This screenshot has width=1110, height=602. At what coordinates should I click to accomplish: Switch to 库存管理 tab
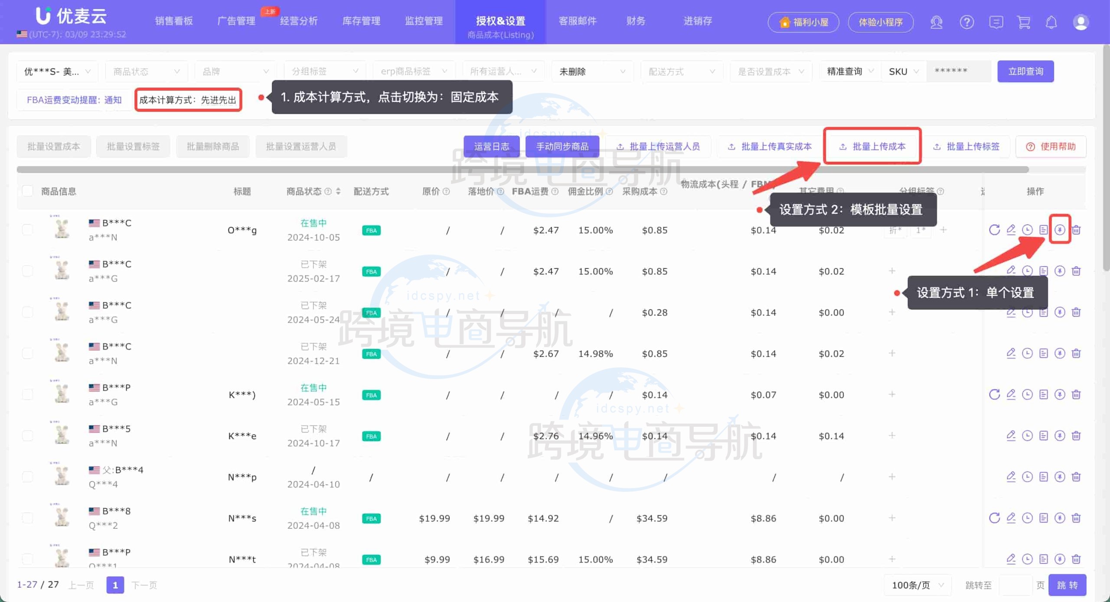coord(361,21)
